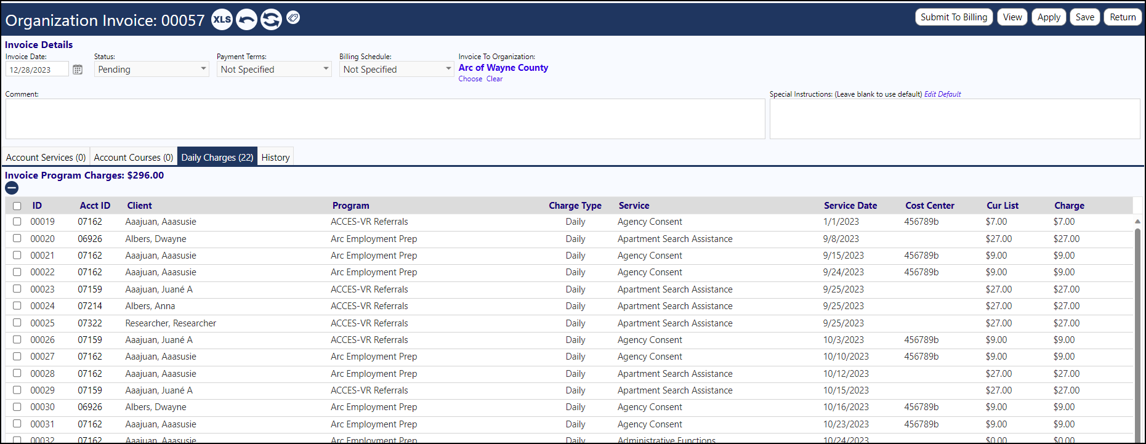This screenshot has width=1146, height=444.
Task: Open Arc of Wayne County organization link
Action: click(x=503, y=68)
